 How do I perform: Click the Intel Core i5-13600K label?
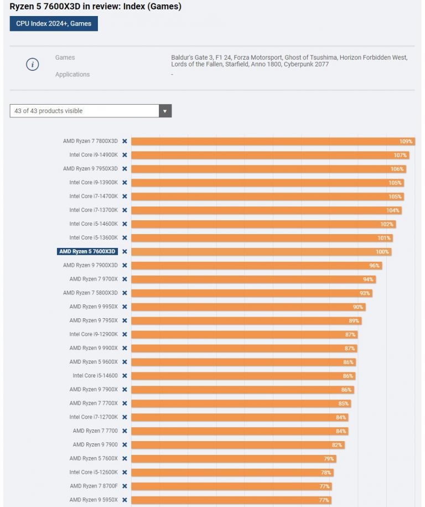click(94, 237)
